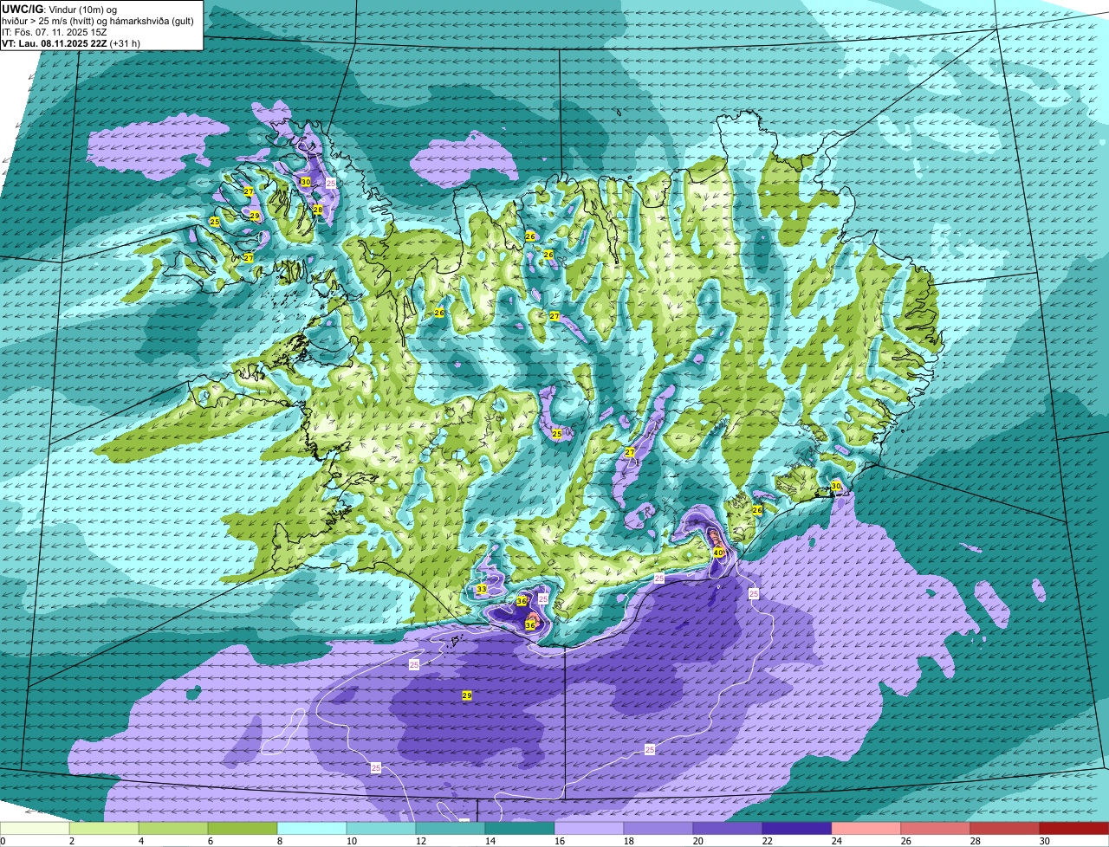
Task: Select the 12–14 m/s teal legend swatch
Action: point(451,828)
